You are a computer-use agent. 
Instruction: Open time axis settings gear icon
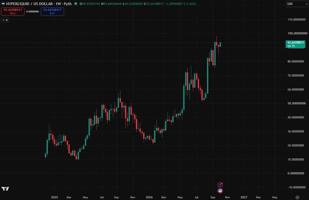(297, 197)
